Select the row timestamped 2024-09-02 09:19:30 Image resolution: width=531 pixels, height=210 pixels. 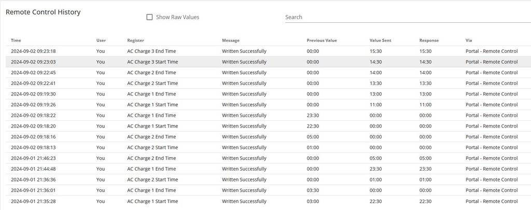[x=33, y=94]
